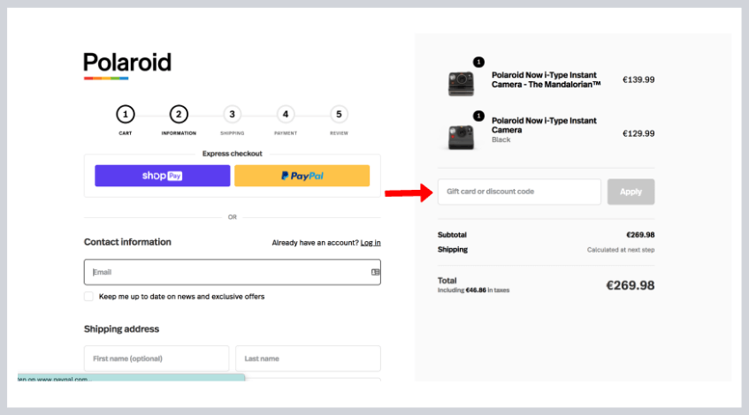Click the Mandalorian camera thumbnail
The height and width of the screenshot is (415, 749).
point(461,83)
